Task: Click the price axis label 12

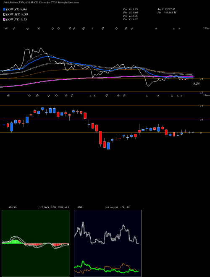Action: click(201, 93)
